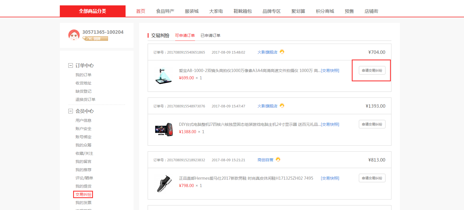Open 退换货订单 in sidebar
Screen dimensions: 464x210
85,99
